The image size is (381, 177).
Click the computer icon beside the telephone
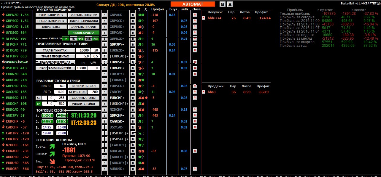230,4
